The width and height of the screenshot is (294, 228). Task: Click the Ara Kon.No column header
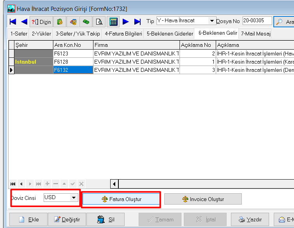coord(73,45)
